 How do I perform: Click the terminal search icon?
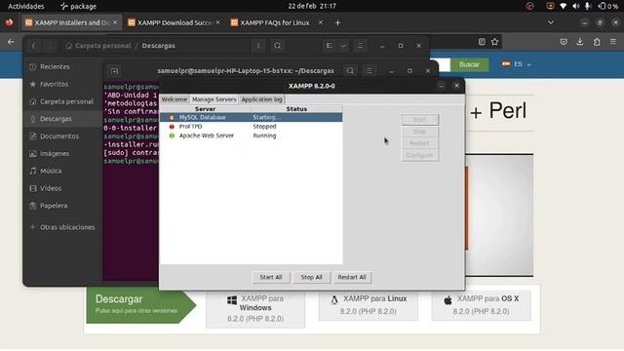[x=350, y=71]
